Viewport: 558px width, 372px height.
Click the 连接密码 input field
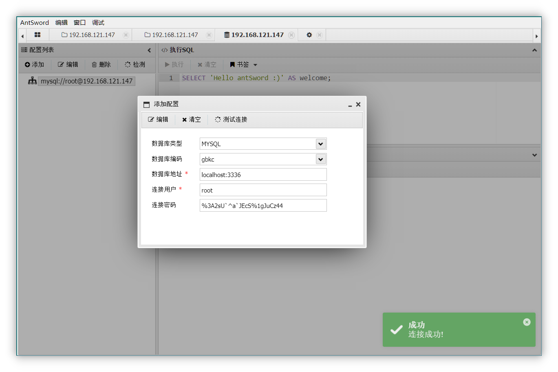pyautogui.click(x=263, y=206)
